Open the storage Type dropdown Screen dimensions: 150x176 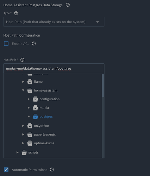(x=54, y=22)
